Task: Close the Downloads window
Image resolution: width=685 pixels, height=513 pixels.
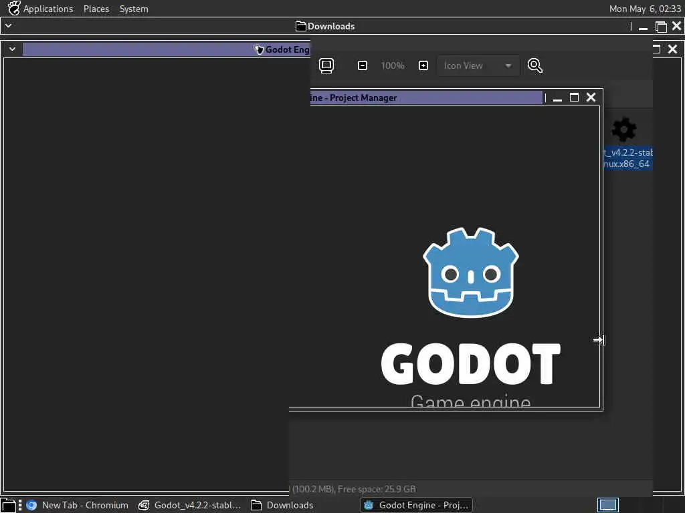Action: pyautogui.click(x=677, y=26)
